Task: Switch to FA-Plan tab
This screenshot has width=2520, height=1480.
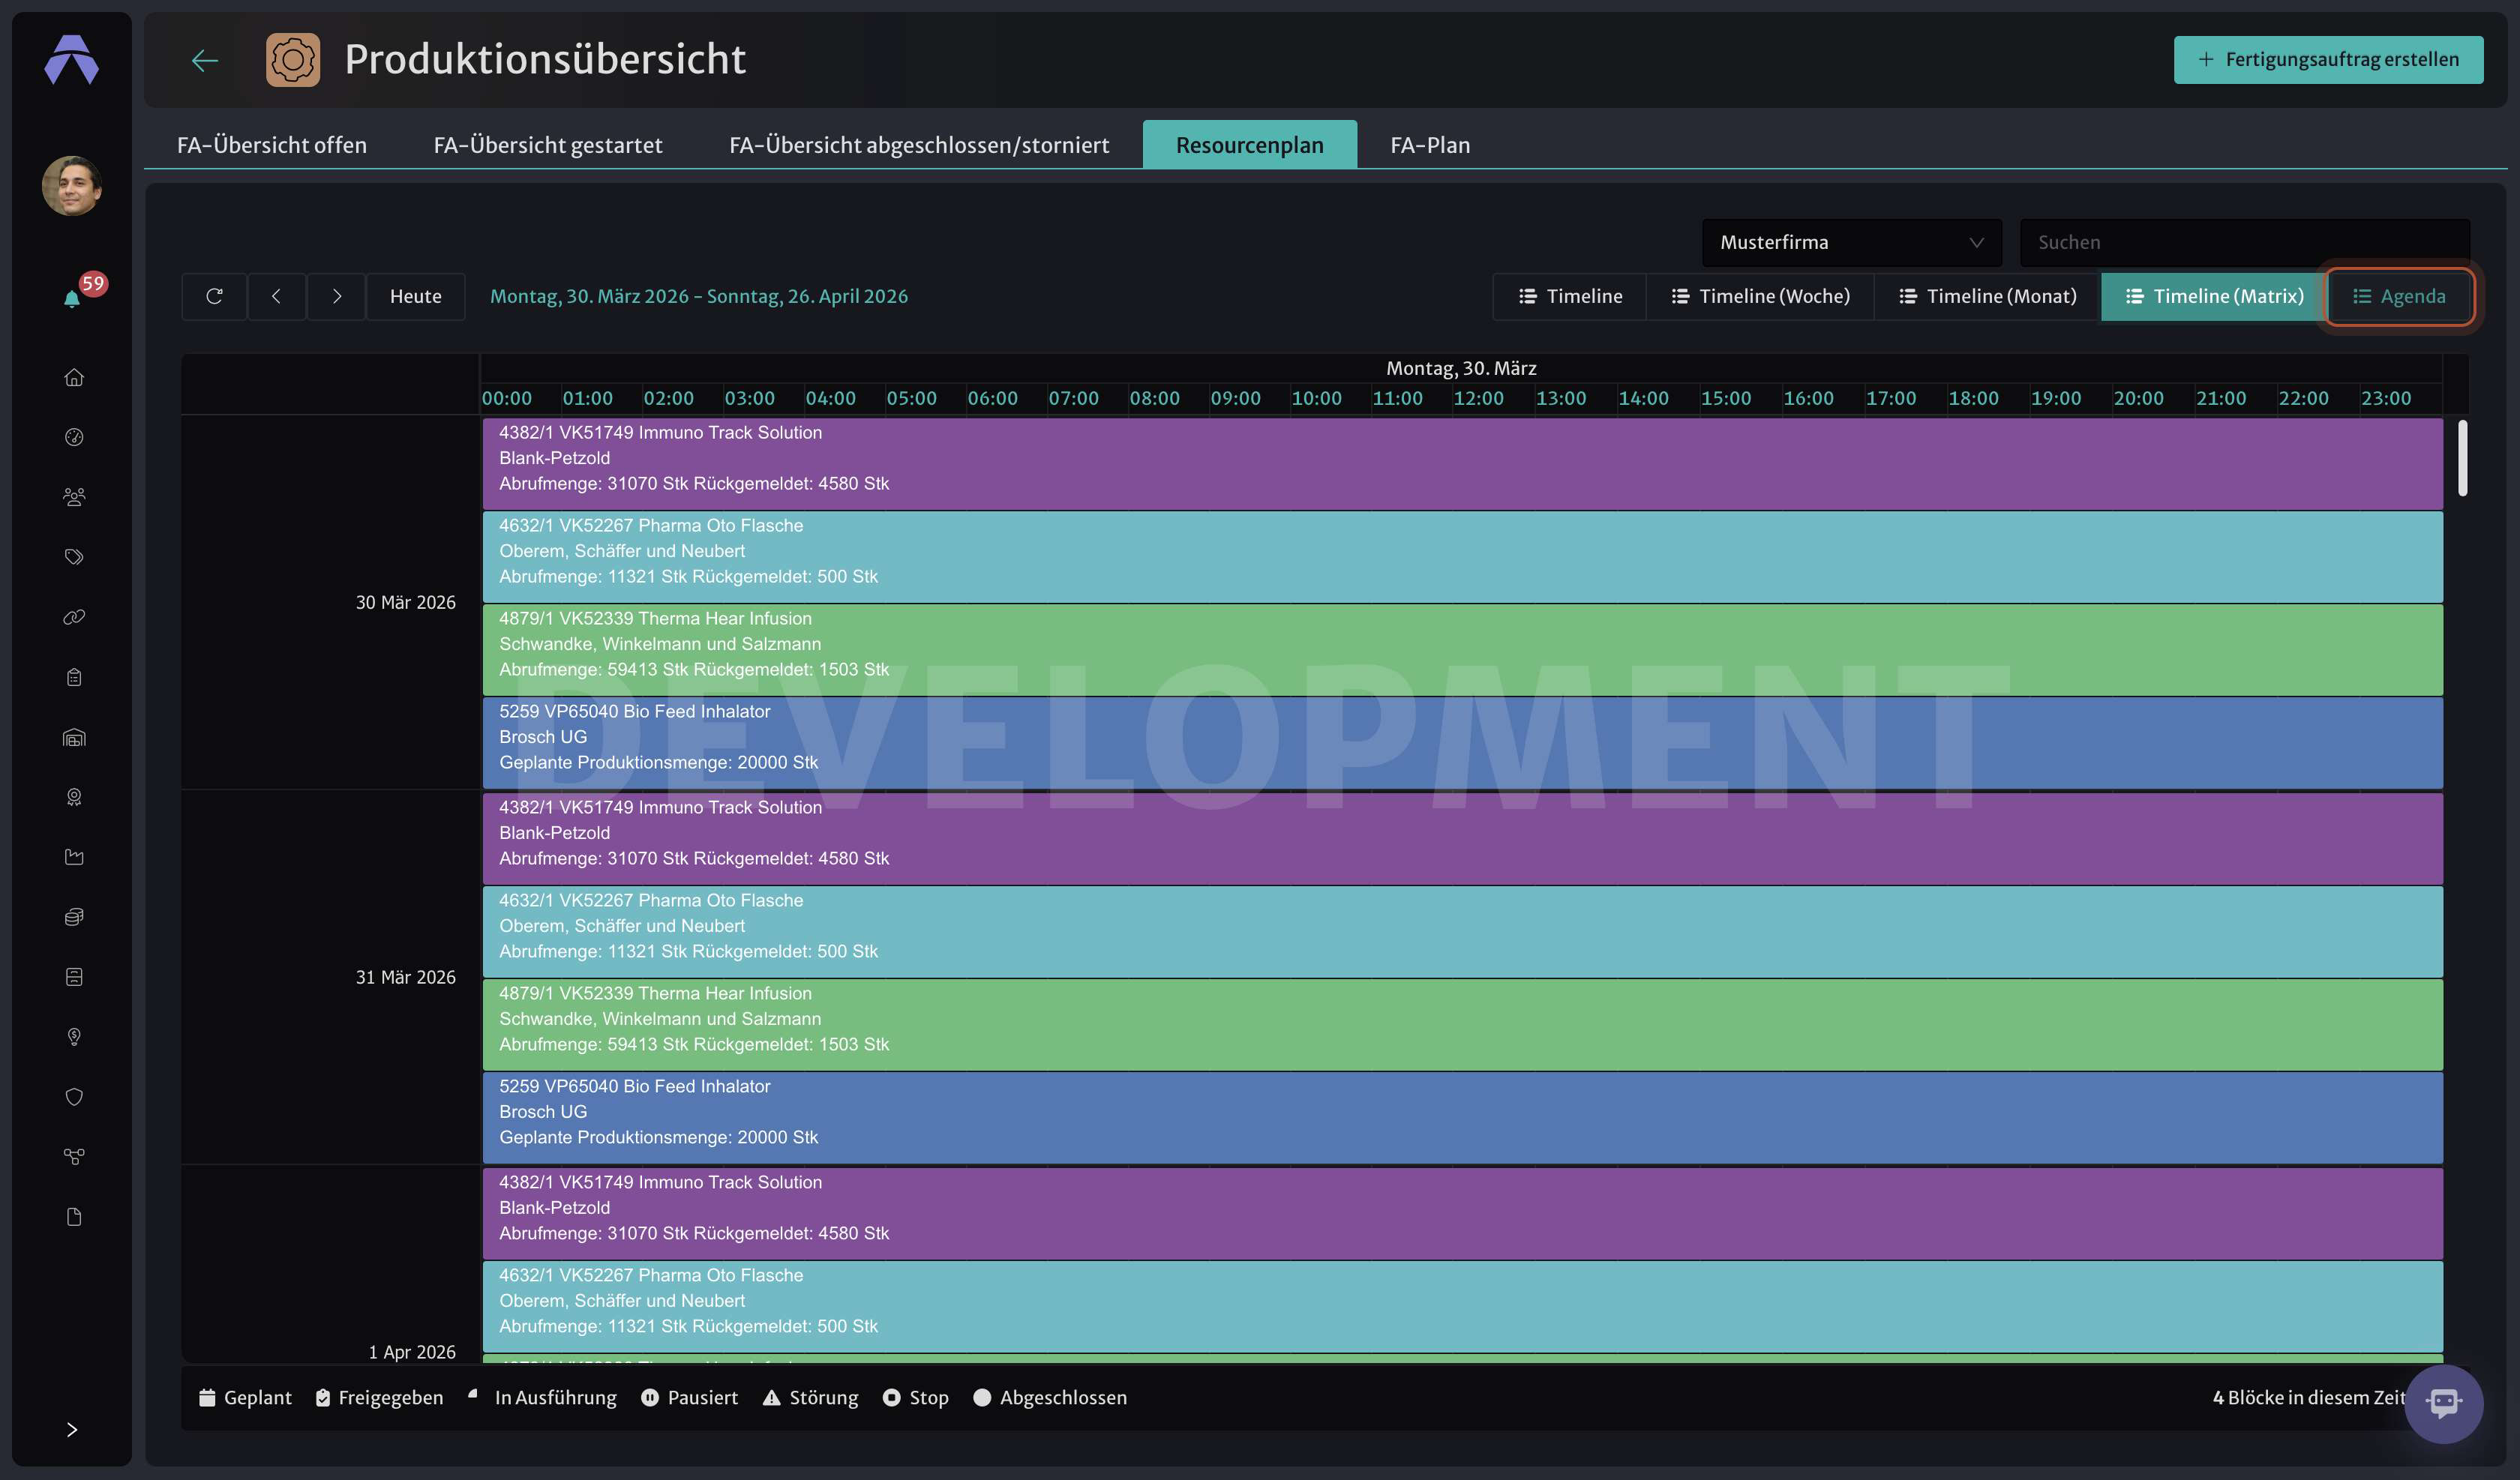Action: [1430, 145]
